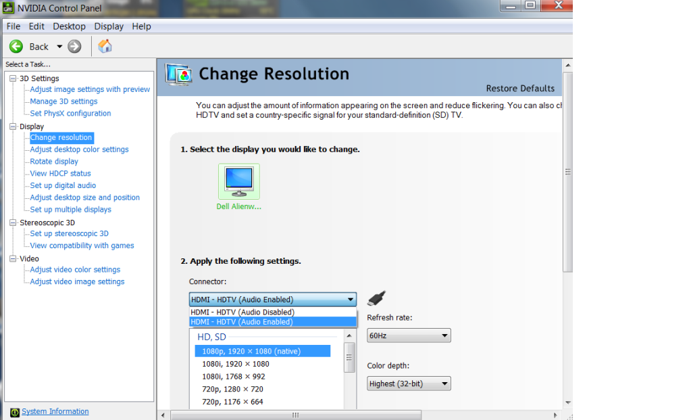Open Set up stereoscopic 3D
691x420 pixels.
(69, 233)
